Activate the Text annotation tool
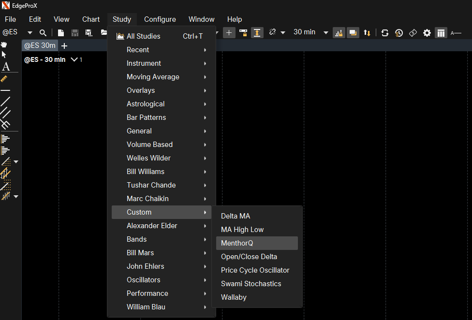This screenshot has width=472, height=320. coord(5,66)
